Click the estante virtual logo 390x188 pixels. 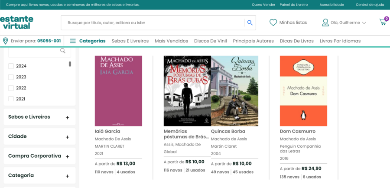click(x=16, y=23)
